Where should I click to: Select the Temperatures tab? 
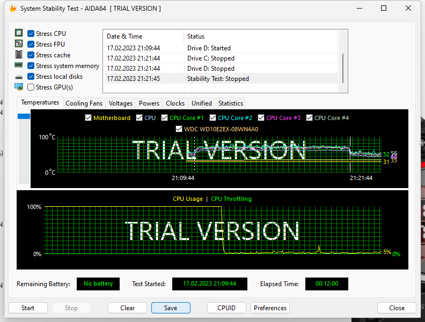click(40, 102)
